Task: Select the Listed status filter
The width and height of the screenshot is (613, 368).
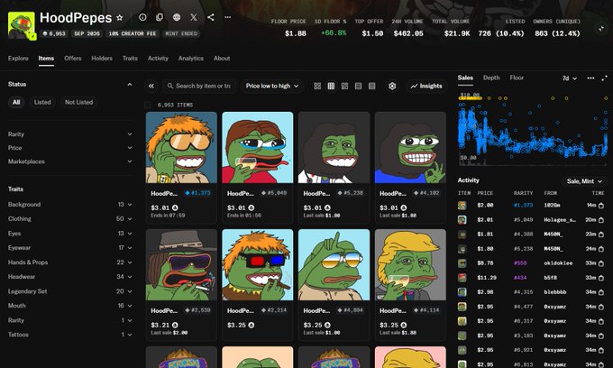Action: [x=42, y=102]
